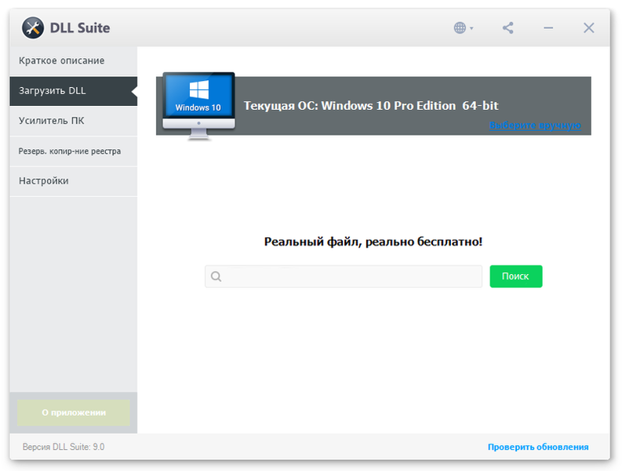The height and width of the screenshot is (471, 622).
Task: Open the Настройки section
Action: 74,181
